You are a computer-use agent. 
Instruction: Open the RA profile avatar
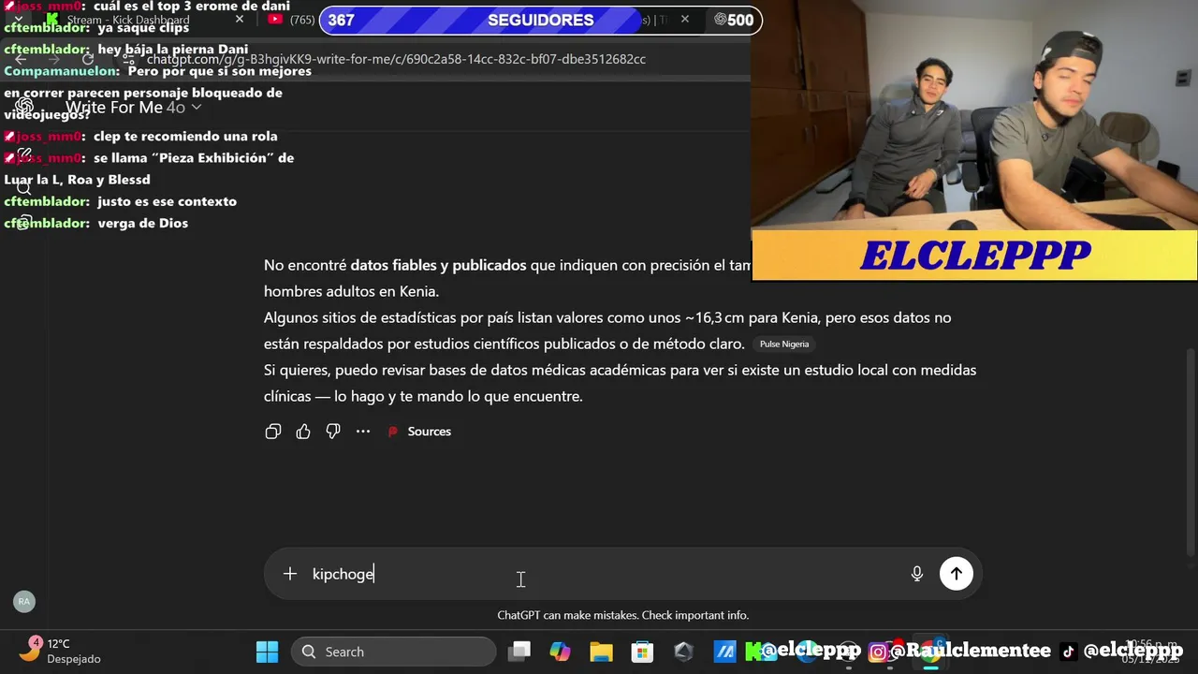pos(24,601)
